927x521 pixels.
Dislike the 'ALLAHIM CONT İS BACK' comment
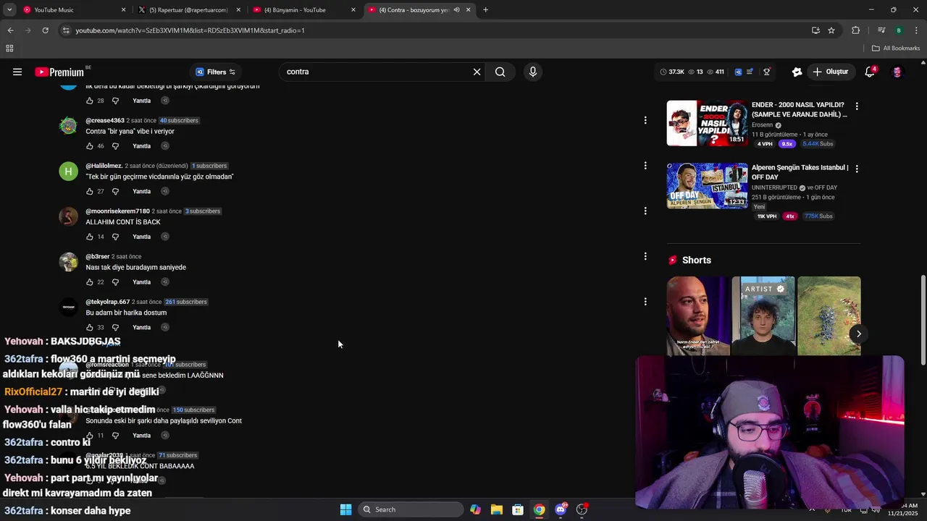point(115,237)
